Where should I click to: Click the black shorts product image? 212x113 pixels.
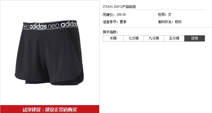click(49, 53)
